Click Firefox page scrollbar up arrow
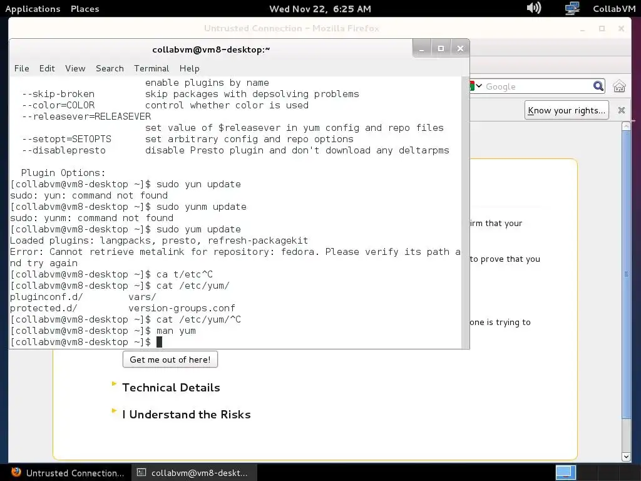The width and height of the screenshot is (641, 481). pos(626,126)
